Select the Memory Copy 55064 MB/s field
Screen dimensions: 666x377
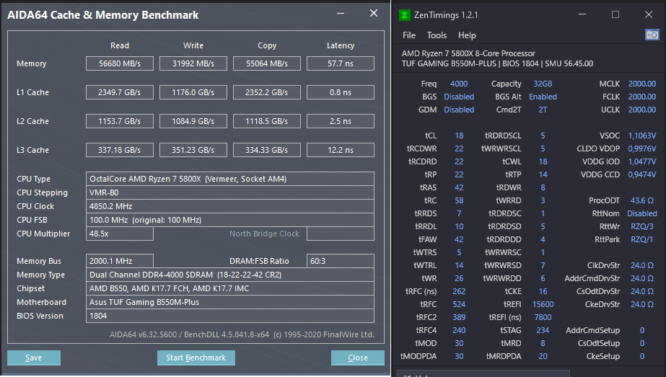point(267,63)
